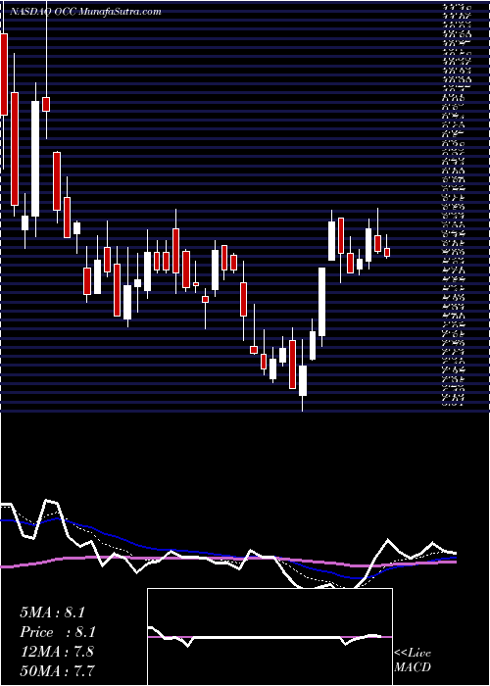Screen dimensions: 490x686
Task: Click the MACD inset chart panel
Action: [x=269, y=637]
